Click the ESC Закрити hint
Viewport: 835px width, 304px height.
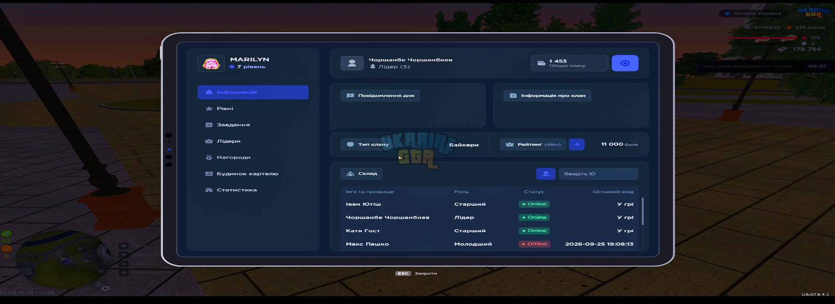point(416,274)
